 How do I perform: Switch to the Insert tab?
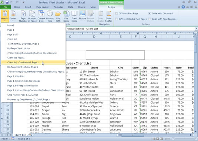pyautogui.click(x=28, y=7)
